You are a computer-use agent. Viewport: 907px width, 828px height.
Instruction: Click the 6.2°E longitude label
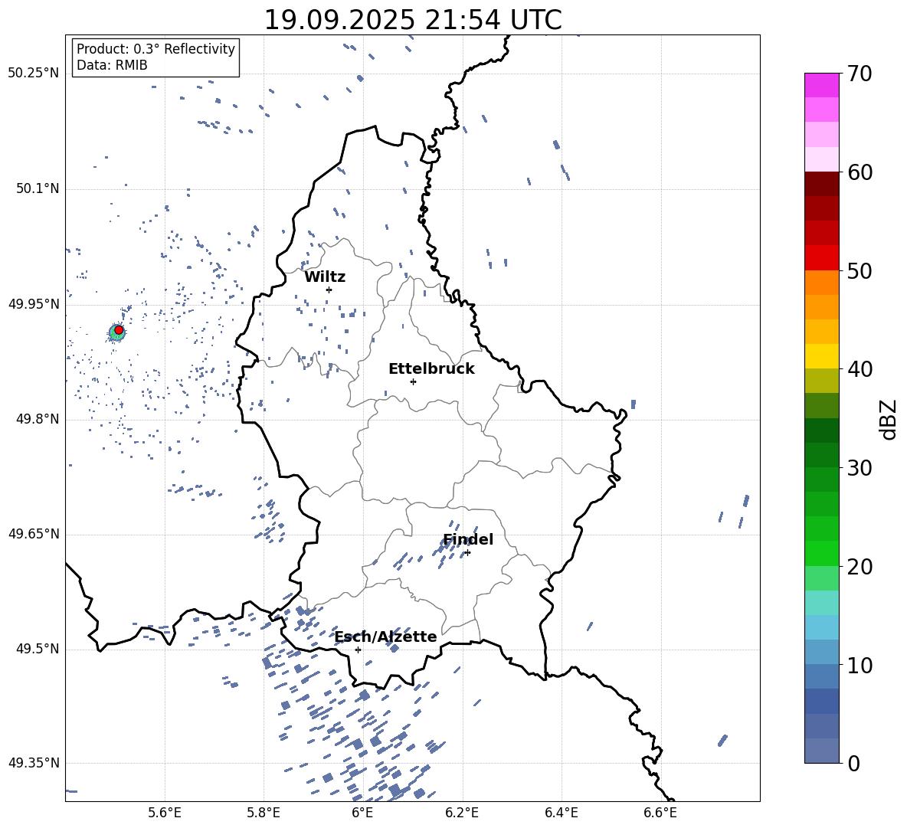pos(462,813)
